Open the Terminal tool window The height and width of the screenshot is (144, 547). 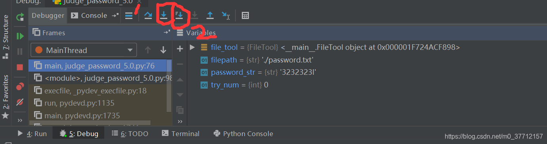pos(181,134)
